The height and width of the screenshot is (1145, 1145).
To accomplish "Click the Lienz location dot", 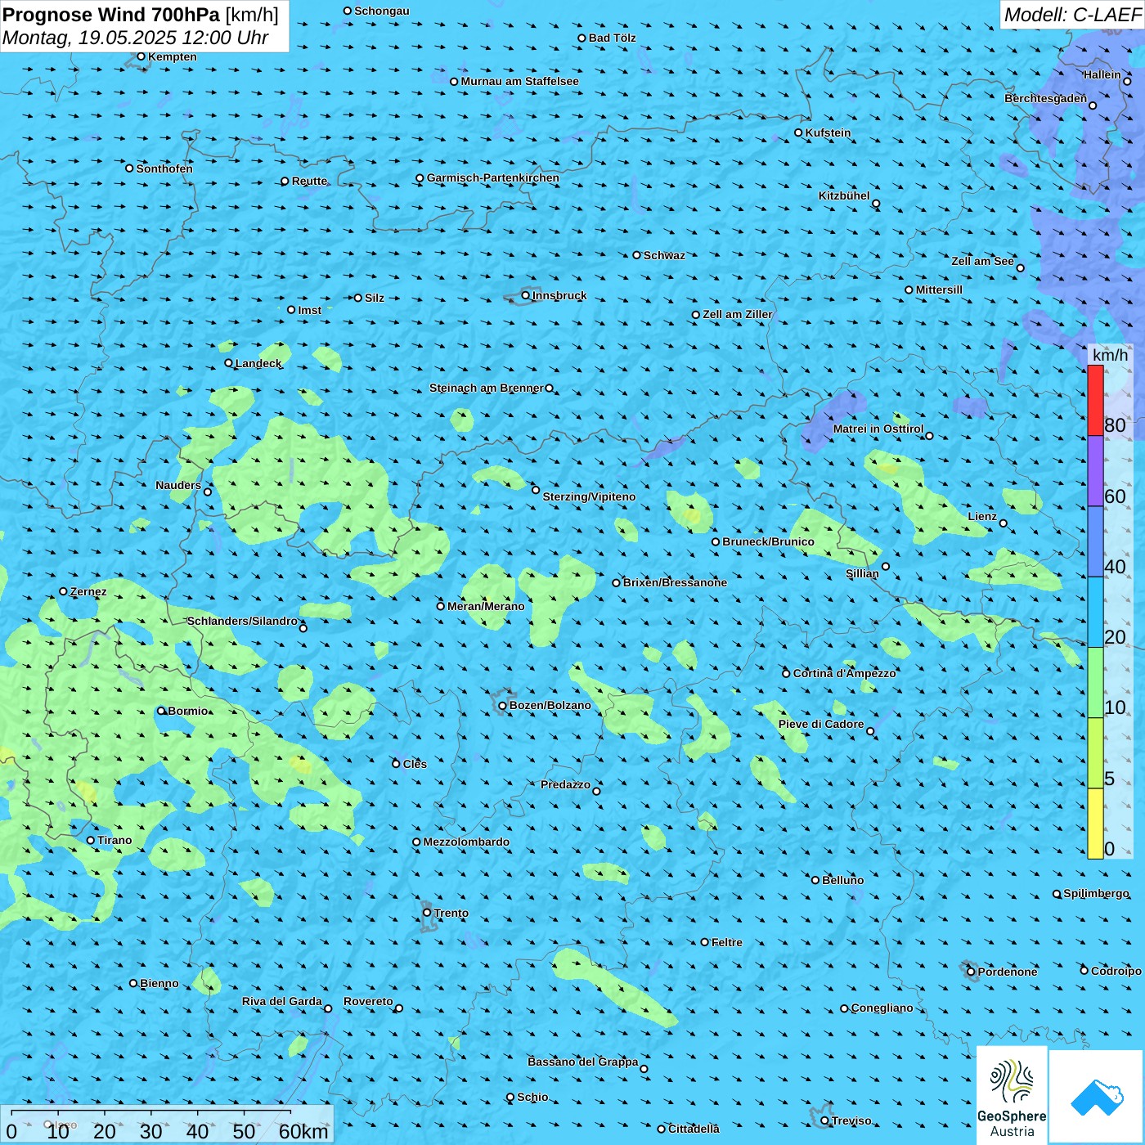I will (x=1004, y=523).
